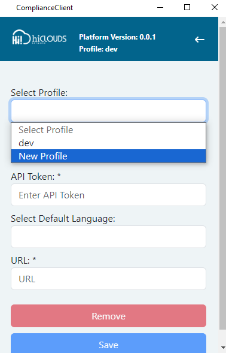Expand the Select Default Language dropdown
226x353 pixels.
(108, 237)
